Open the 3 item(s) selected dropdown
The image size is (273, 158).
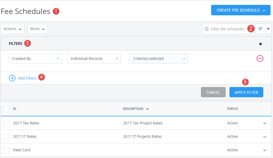[158, 58]
